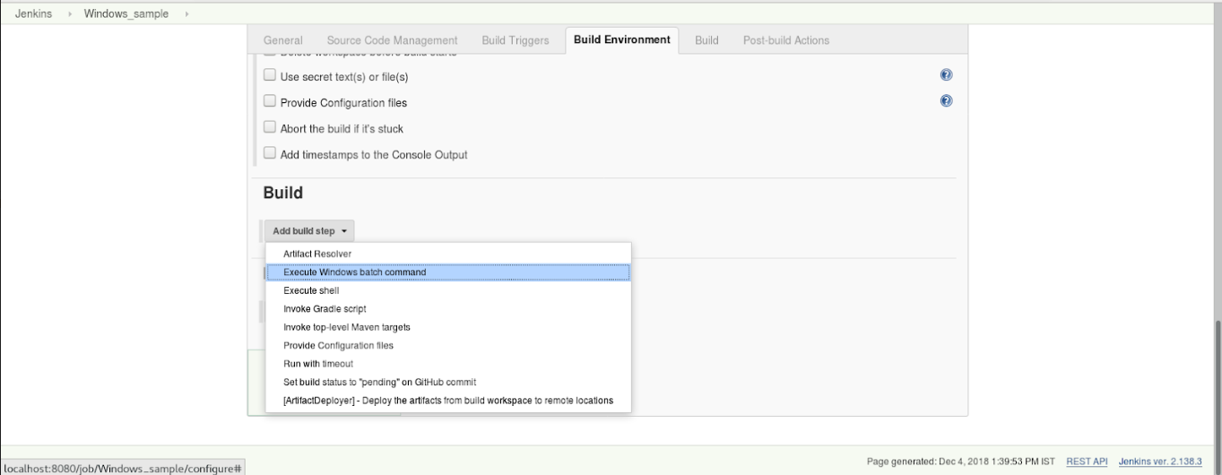
Task: Expand the arrow after the Windows_sample breadcrumb
Action: (186, 13)
